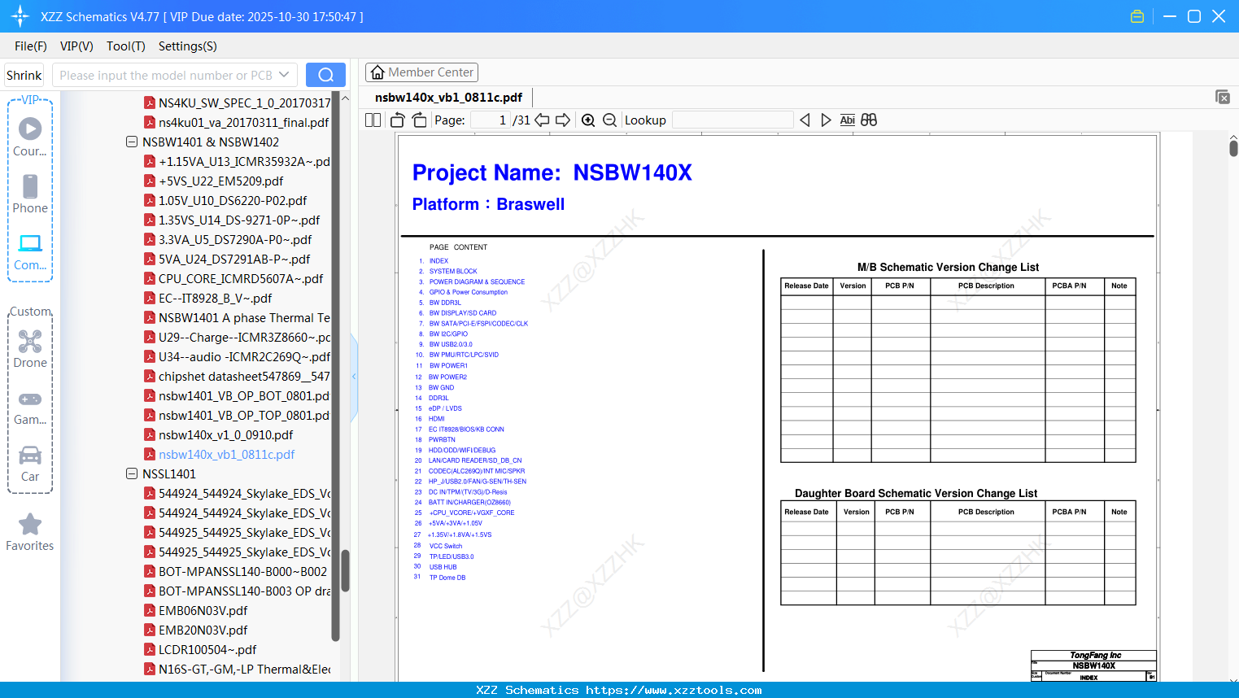The image size is (1239, 698).
Task: Go to the next page arrow
Action: click(x=563, y=120)
